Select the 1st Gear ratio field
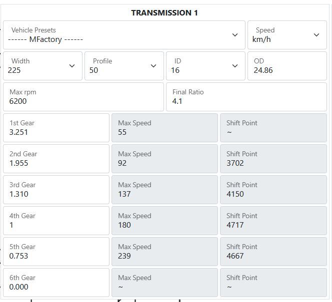This screenshot has height=302, width=332. [56, 128]
